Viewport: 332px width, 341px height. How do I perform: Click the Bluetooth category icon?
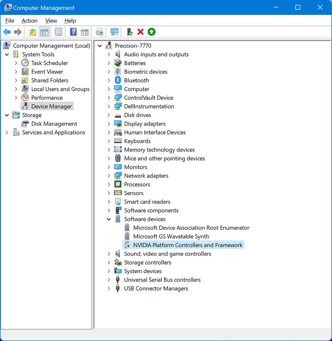(118, 80)
